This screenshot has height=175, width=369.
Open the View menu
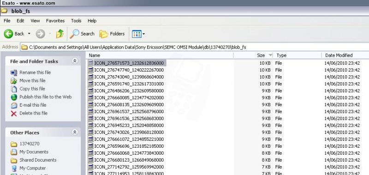point(36,21)
